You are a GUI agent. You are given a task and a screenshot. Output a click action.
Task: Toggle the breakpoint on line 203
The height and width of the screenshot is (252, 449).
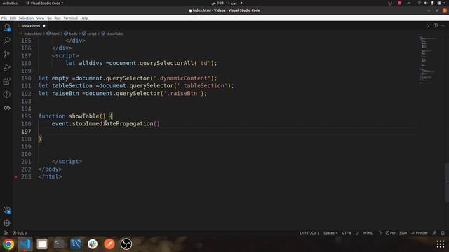click(x=15, y=177)
